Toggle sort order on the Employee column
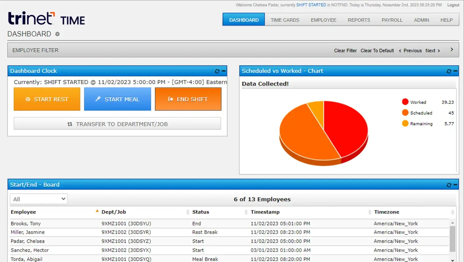 [97, 211]
